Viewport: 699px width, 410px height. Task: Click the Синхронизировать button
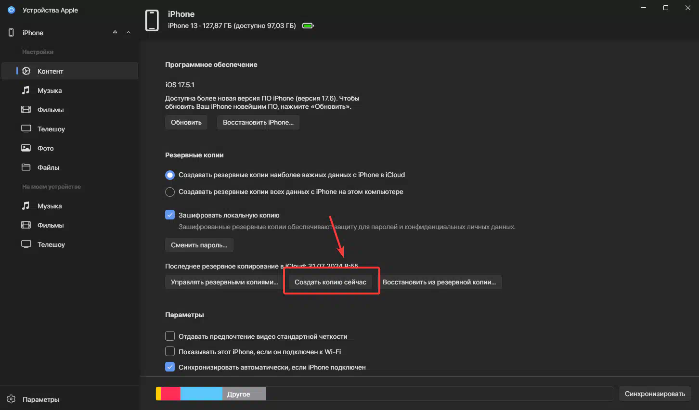pyautogui.click(x=655, y=394)
